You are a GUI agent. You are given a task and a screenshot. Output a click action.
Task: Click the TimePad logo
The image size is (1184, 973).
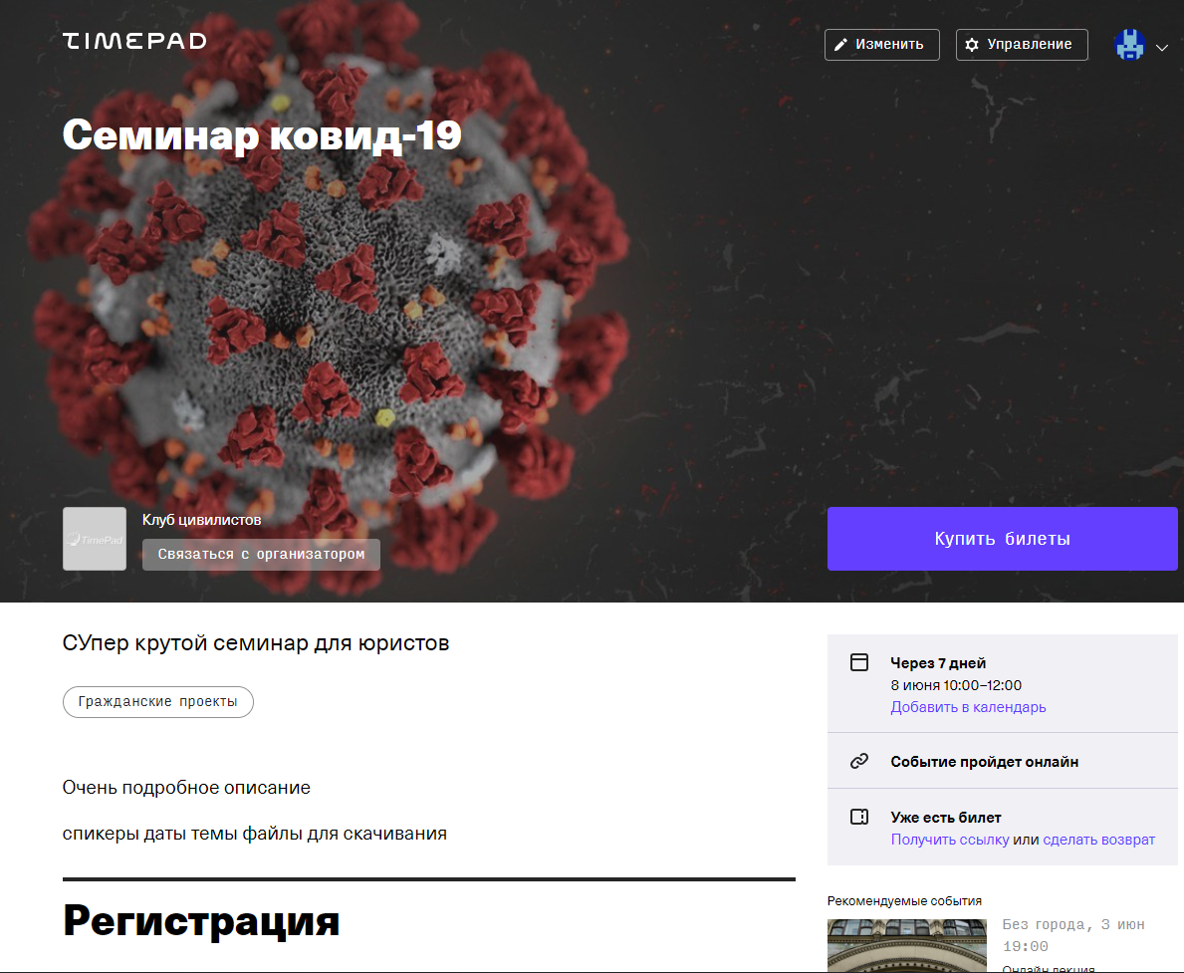click(134, 41)
